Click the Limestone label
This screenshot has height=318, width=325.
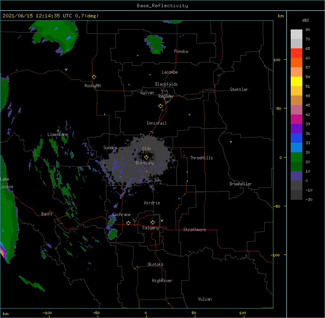tap(58, 134)
